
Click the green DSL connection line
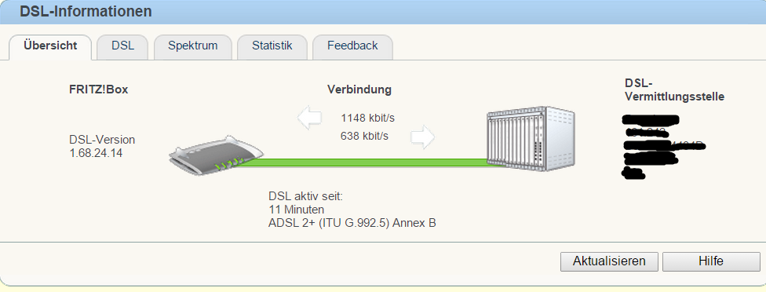371,162
